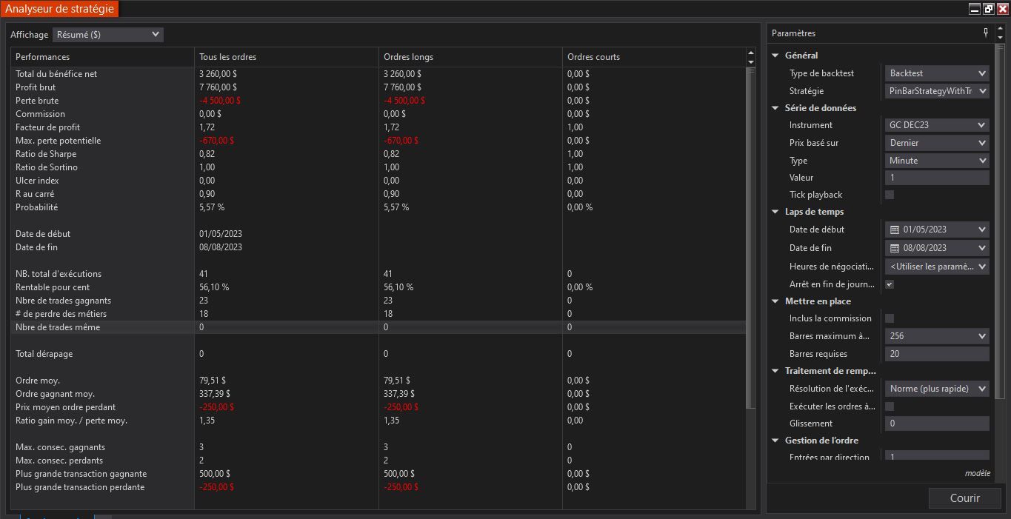Click the Barres requises input field

(x=937, y=354)
